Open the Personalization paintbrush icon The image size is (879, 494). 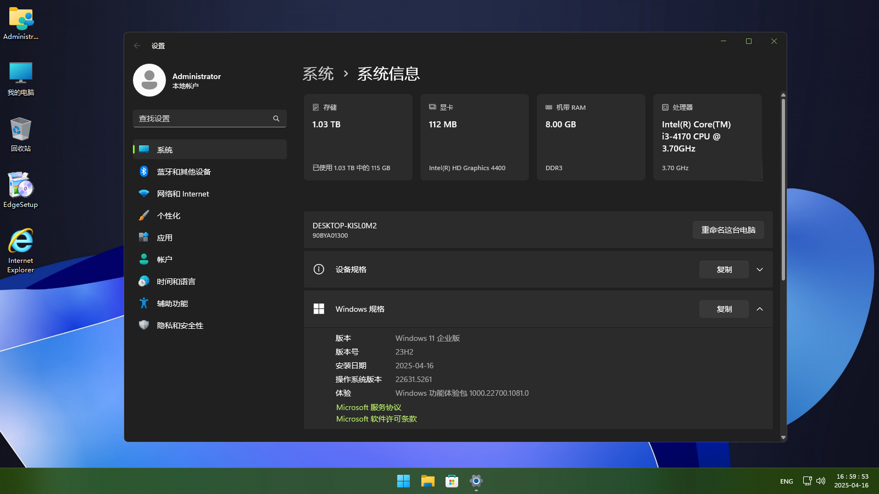click(144, 215)
